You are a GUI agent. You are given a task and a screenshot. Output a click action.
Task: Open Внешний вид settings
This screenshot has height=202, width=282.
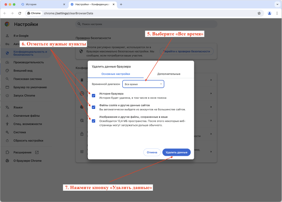(23, 71)
